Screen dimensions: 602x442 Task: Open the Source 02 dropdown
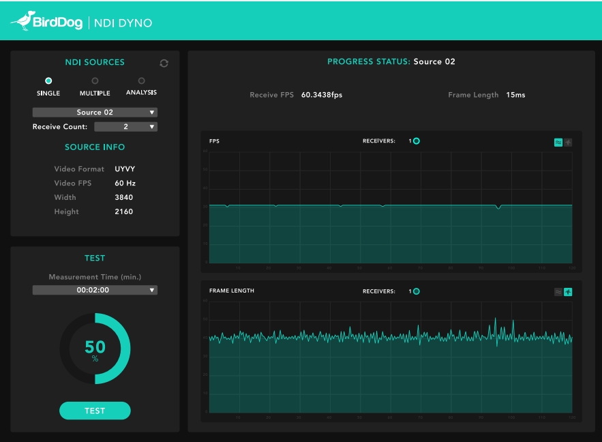tap(95, 113)
